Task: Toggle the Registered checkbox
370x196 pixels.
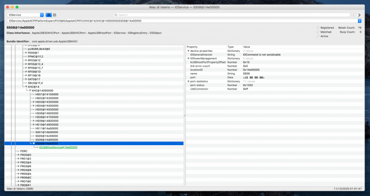Action: pyautogui.click(x=318, y=28)
